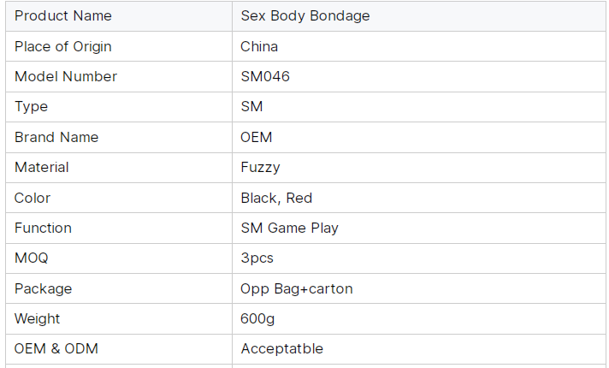Select the Black, Red color value
This screenshot has width=609, height=368.
pyautogui.click(x=276, y=199)
